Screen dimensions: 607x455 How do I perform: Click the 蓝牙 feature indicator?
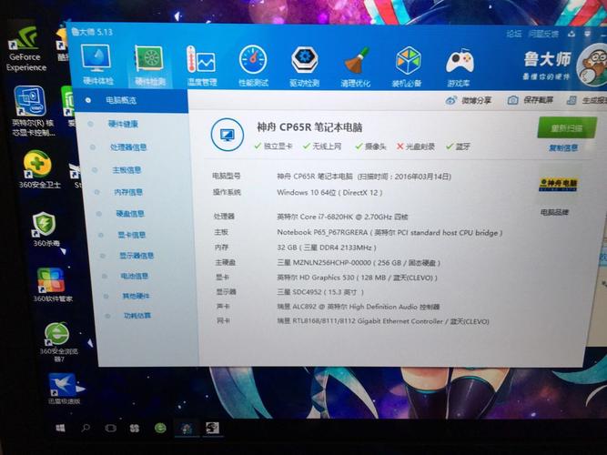[458, 147]
